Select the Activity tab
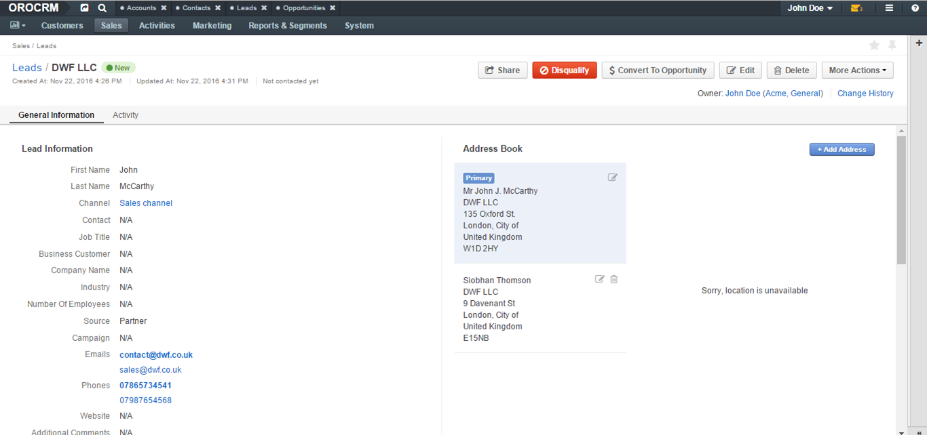This screenshot has width=927, height=435. coord(126,115)
